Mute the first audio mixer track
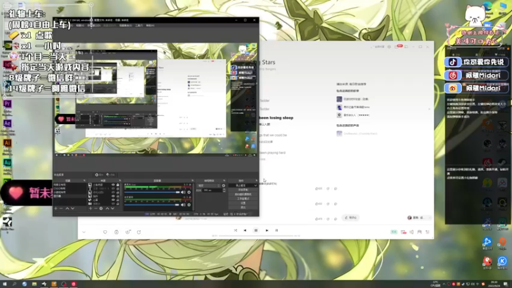512x288 pixels. click(x=183, y=192)
